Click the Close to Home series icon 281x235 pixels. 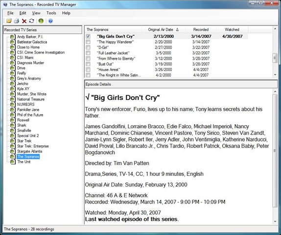click(13, 47)
